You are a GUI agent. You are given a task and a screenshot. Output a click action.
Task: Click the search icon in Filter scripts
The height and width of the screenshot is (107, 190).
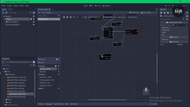[x=59, y=16]
